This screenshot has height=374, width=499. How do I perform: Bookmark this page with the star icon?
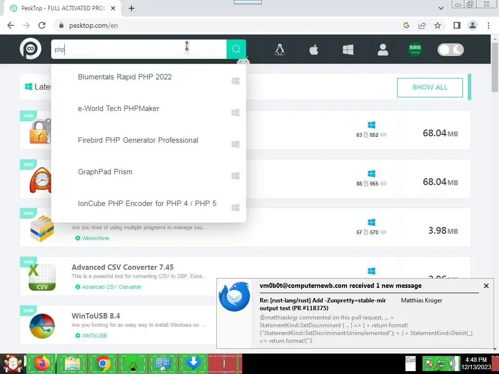pyautogui.click(x=438, y=25)
